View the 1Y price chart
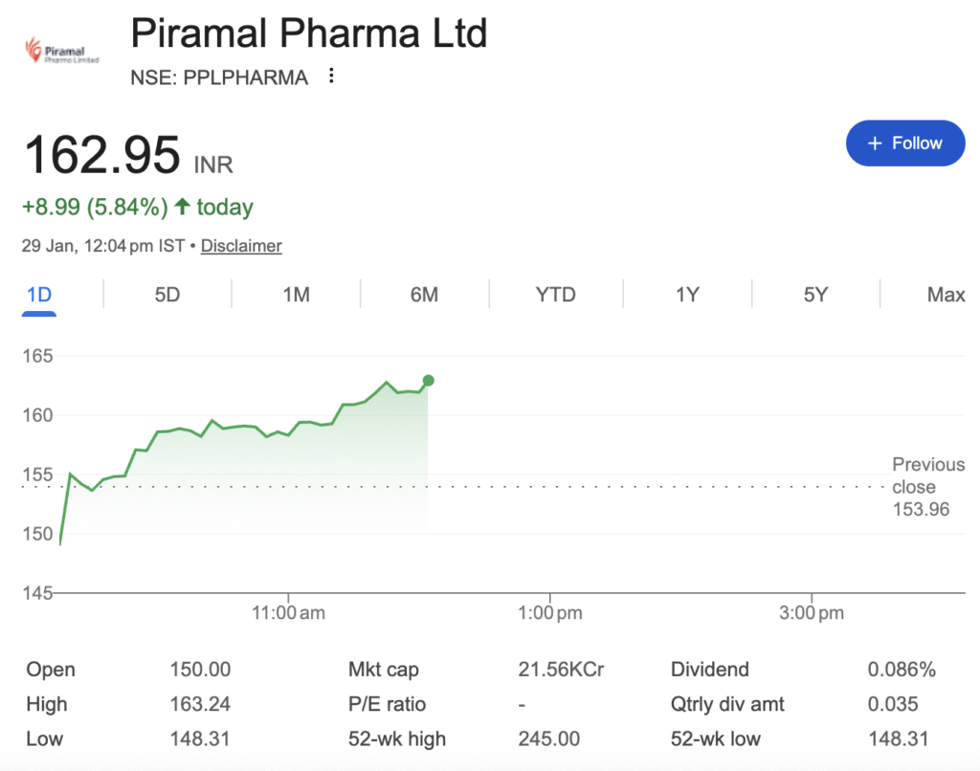Screen dimensions: 980x771 (x=687, y=295)
